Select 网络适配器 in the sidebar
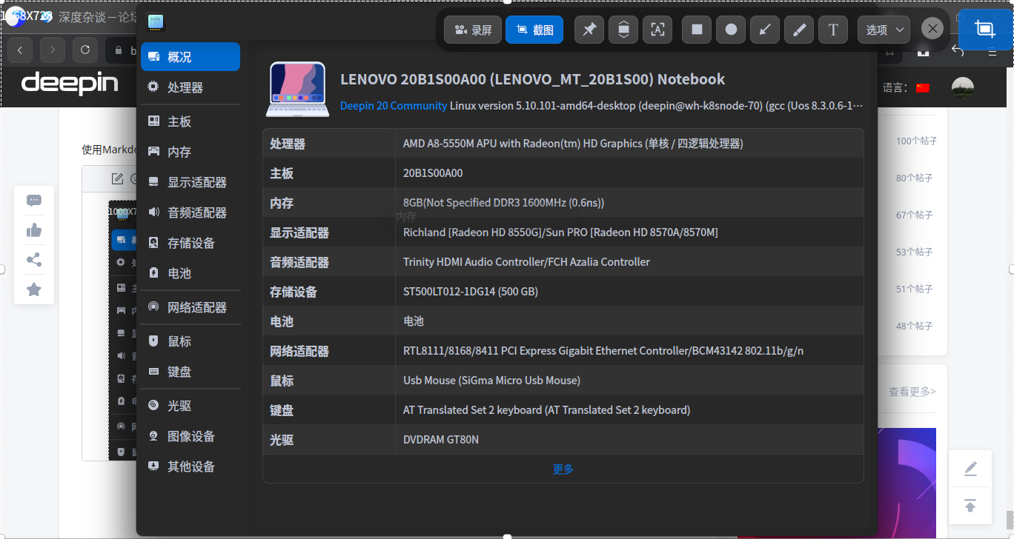This screenshot has height=539, width=1014. click(190, 307)
